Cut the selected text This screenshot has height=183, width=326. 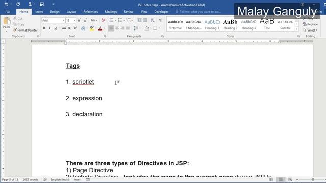tap(18, 18)
